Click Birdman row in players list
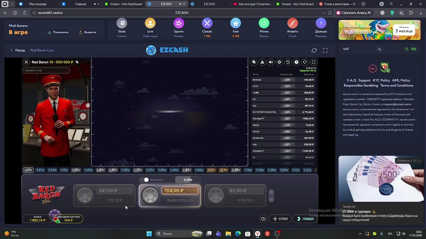The image size is (426, 239). click(283, 80)
